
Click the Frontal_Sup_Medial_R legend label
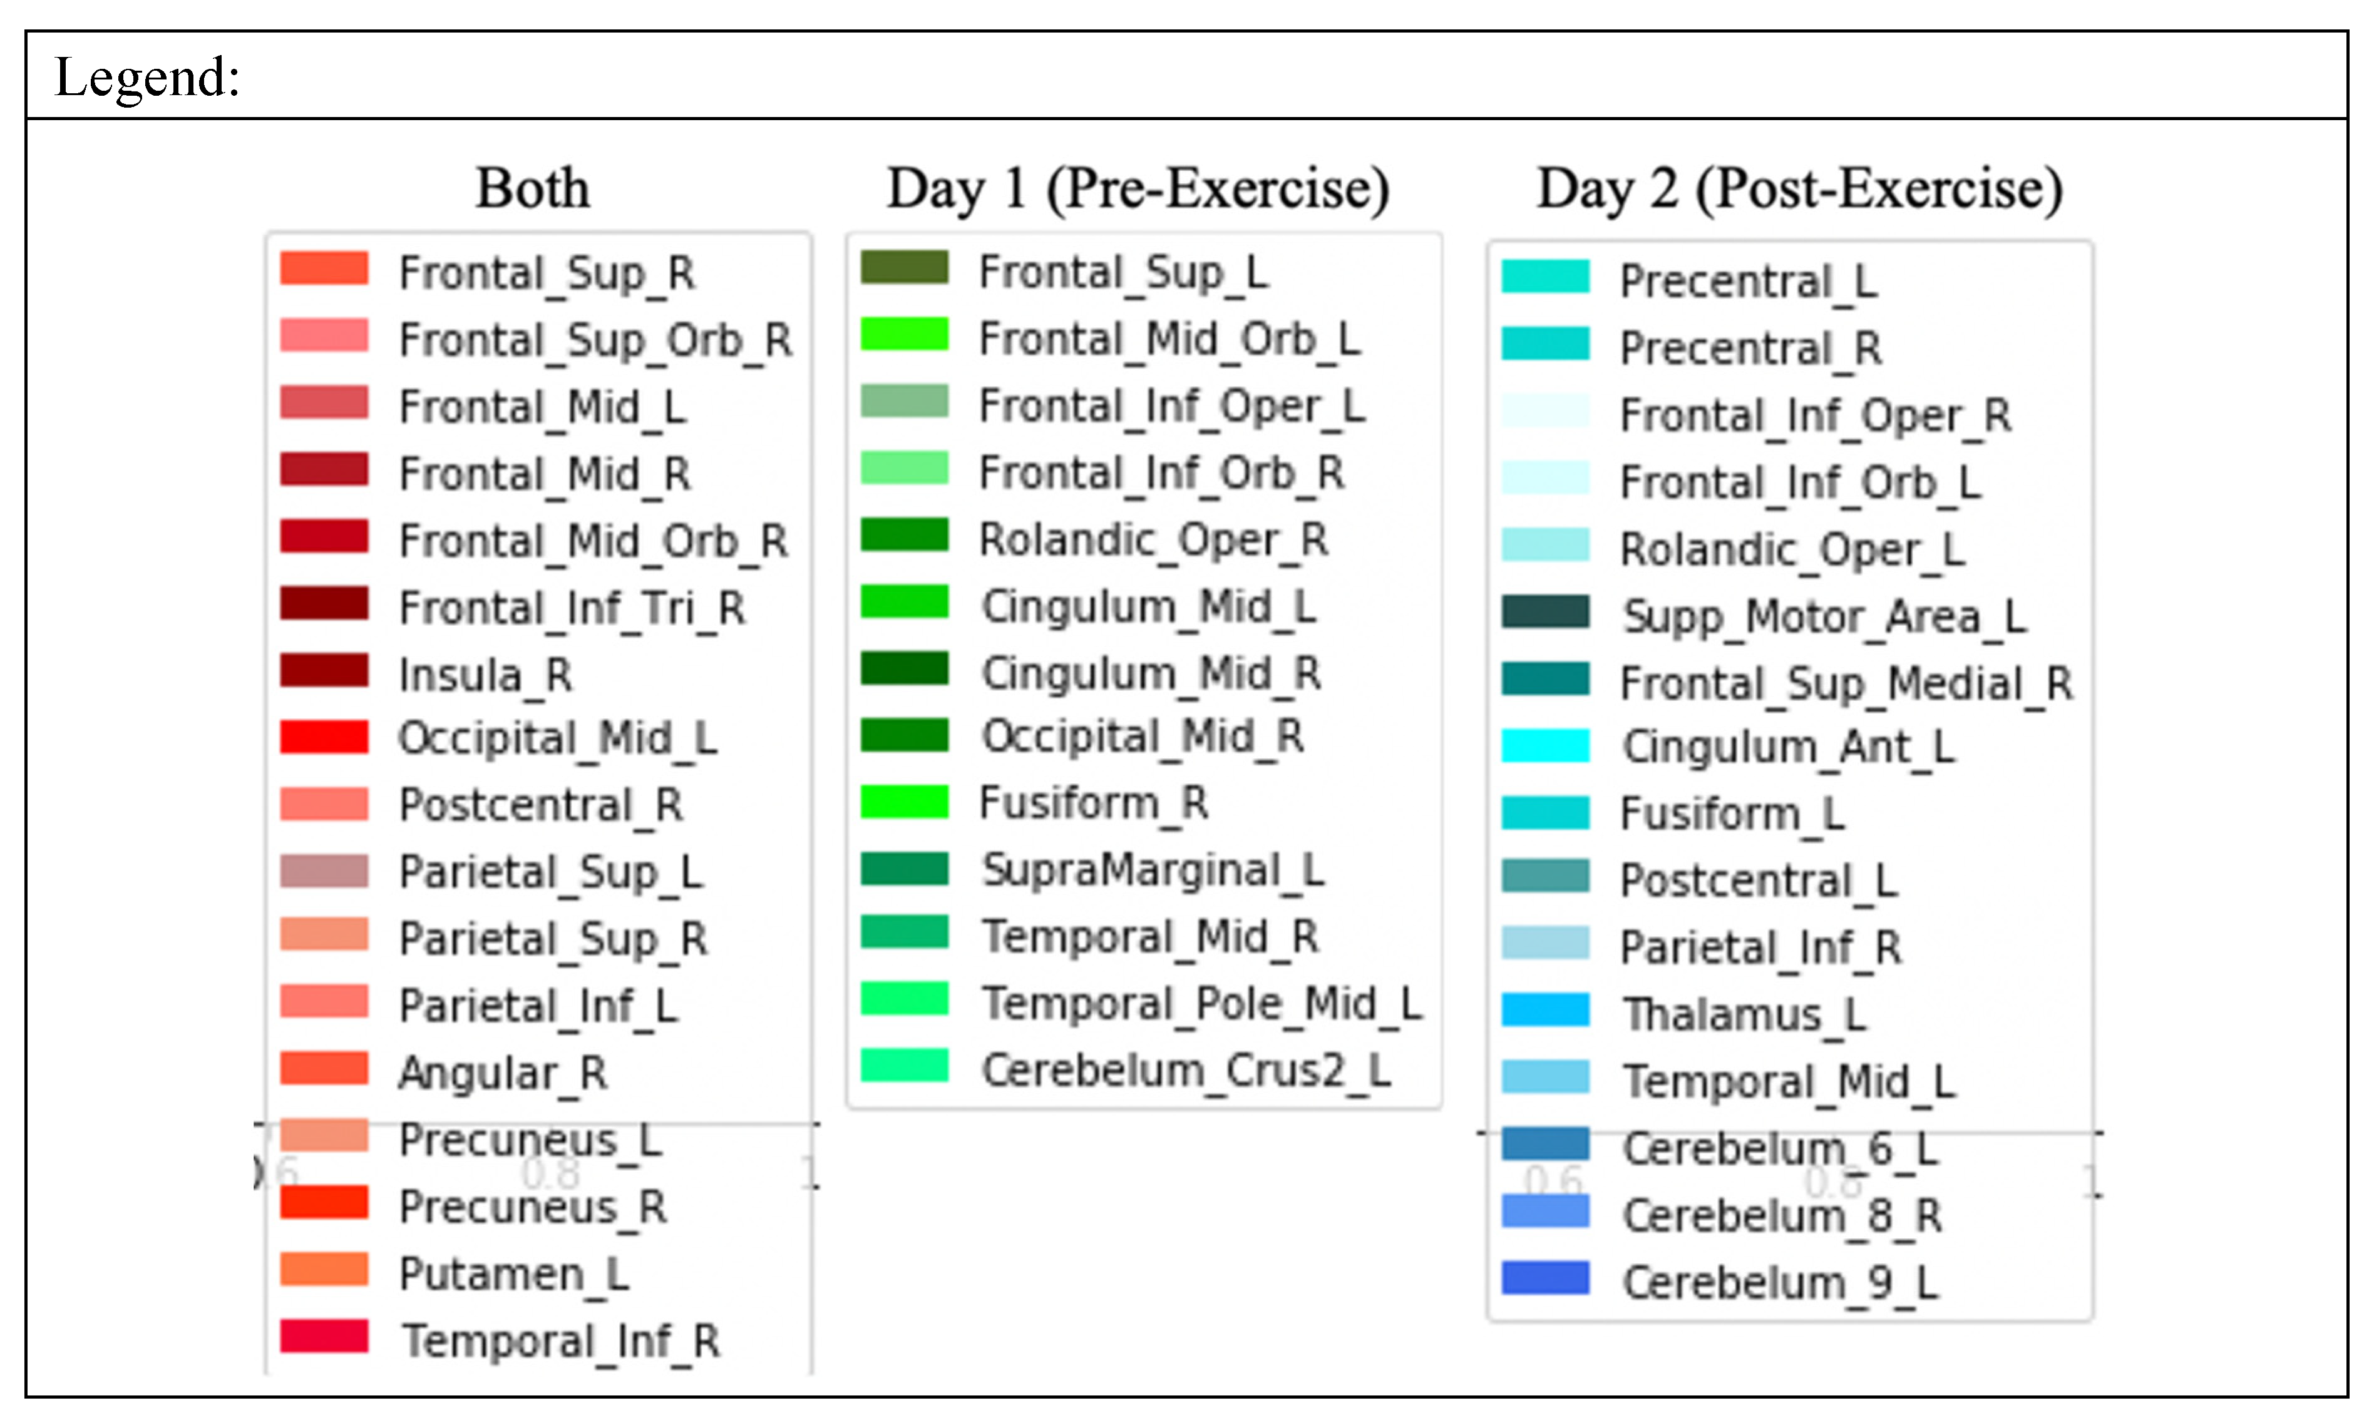coord(1846,684)
